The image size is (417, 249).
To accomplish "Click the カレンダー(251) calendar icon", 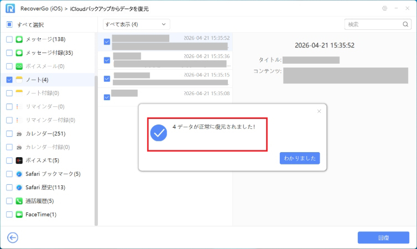I will [x=19, y=133].
